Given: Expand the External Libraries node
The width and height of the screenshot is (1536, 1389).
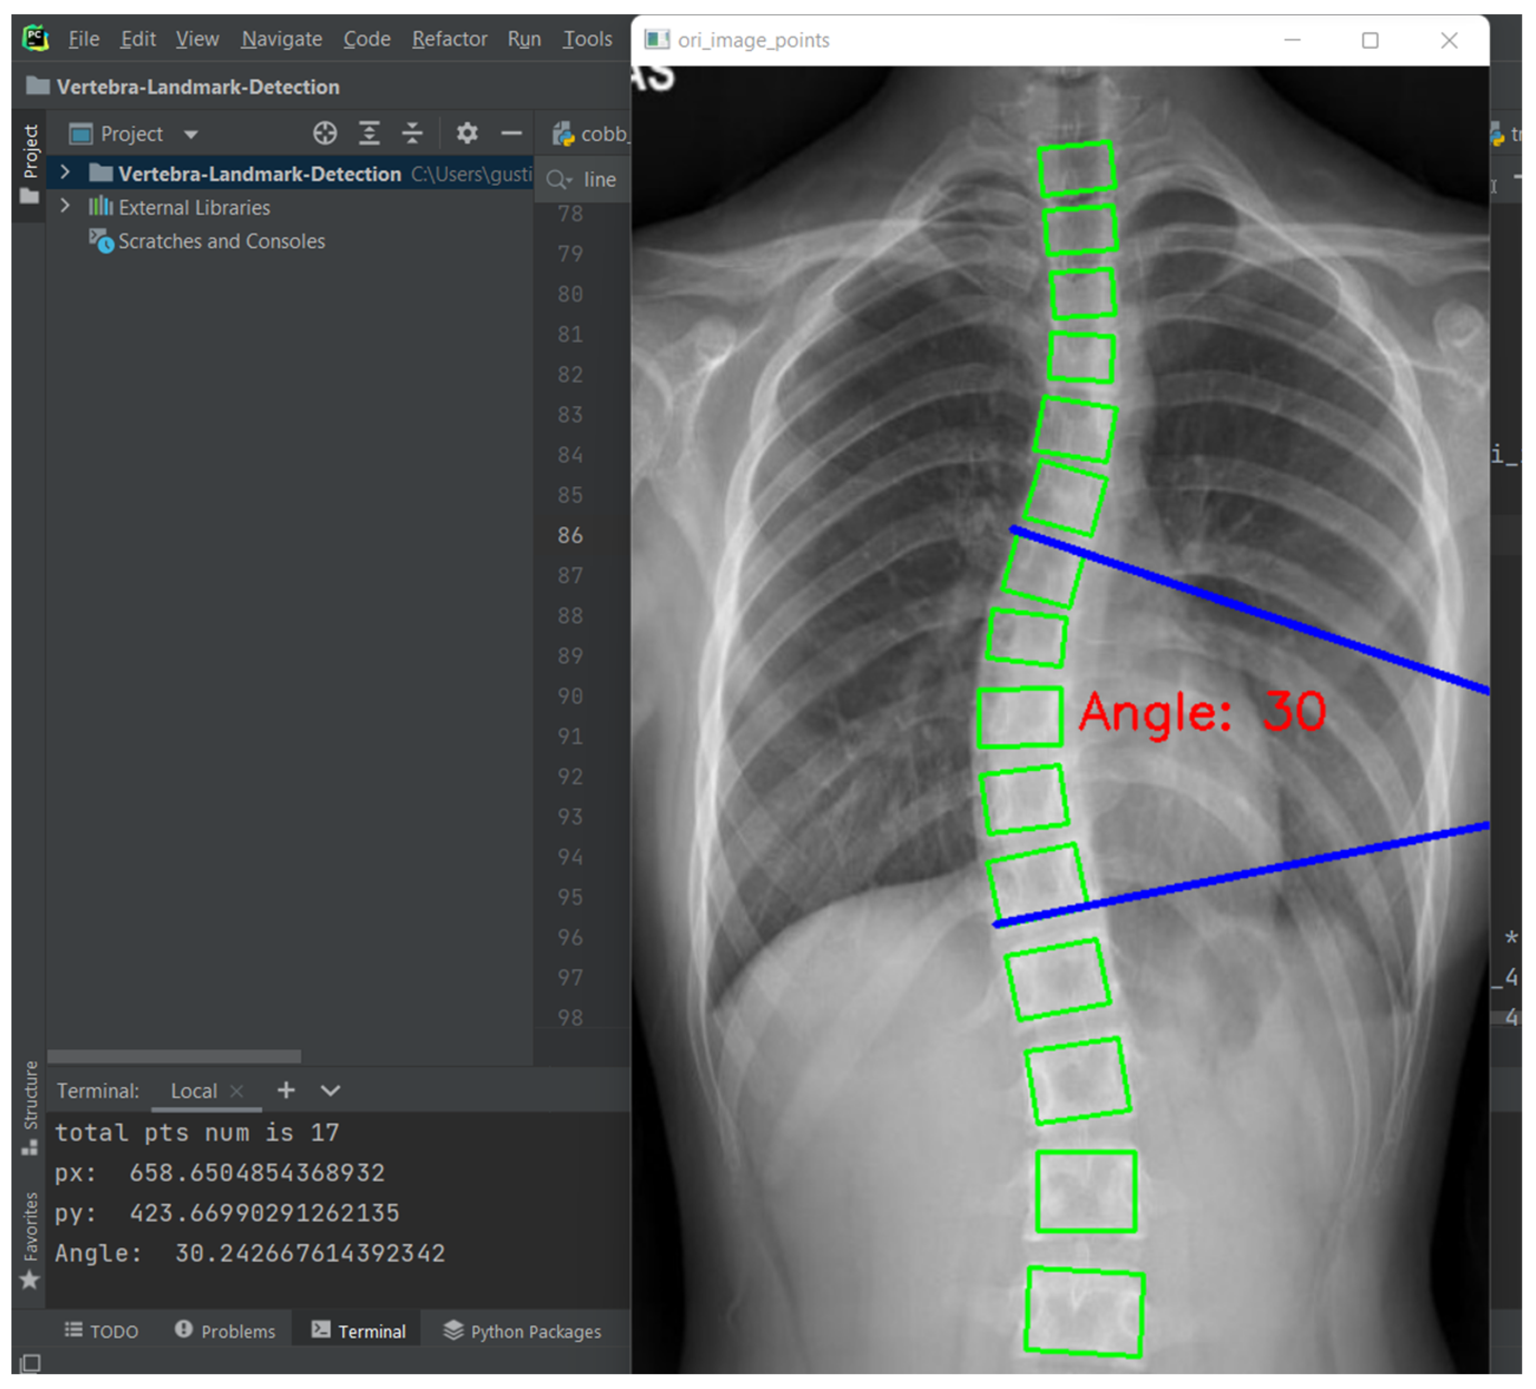Looking at the screenshot, I should [66, 206].
